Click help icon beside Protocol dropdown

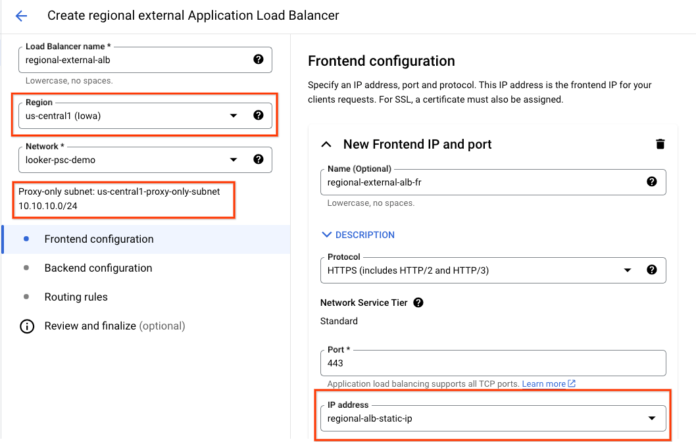click(652, 270)
